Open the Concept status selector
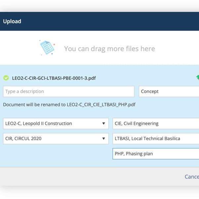The height and width of the screenshot is (199, 199). point(169,92)
